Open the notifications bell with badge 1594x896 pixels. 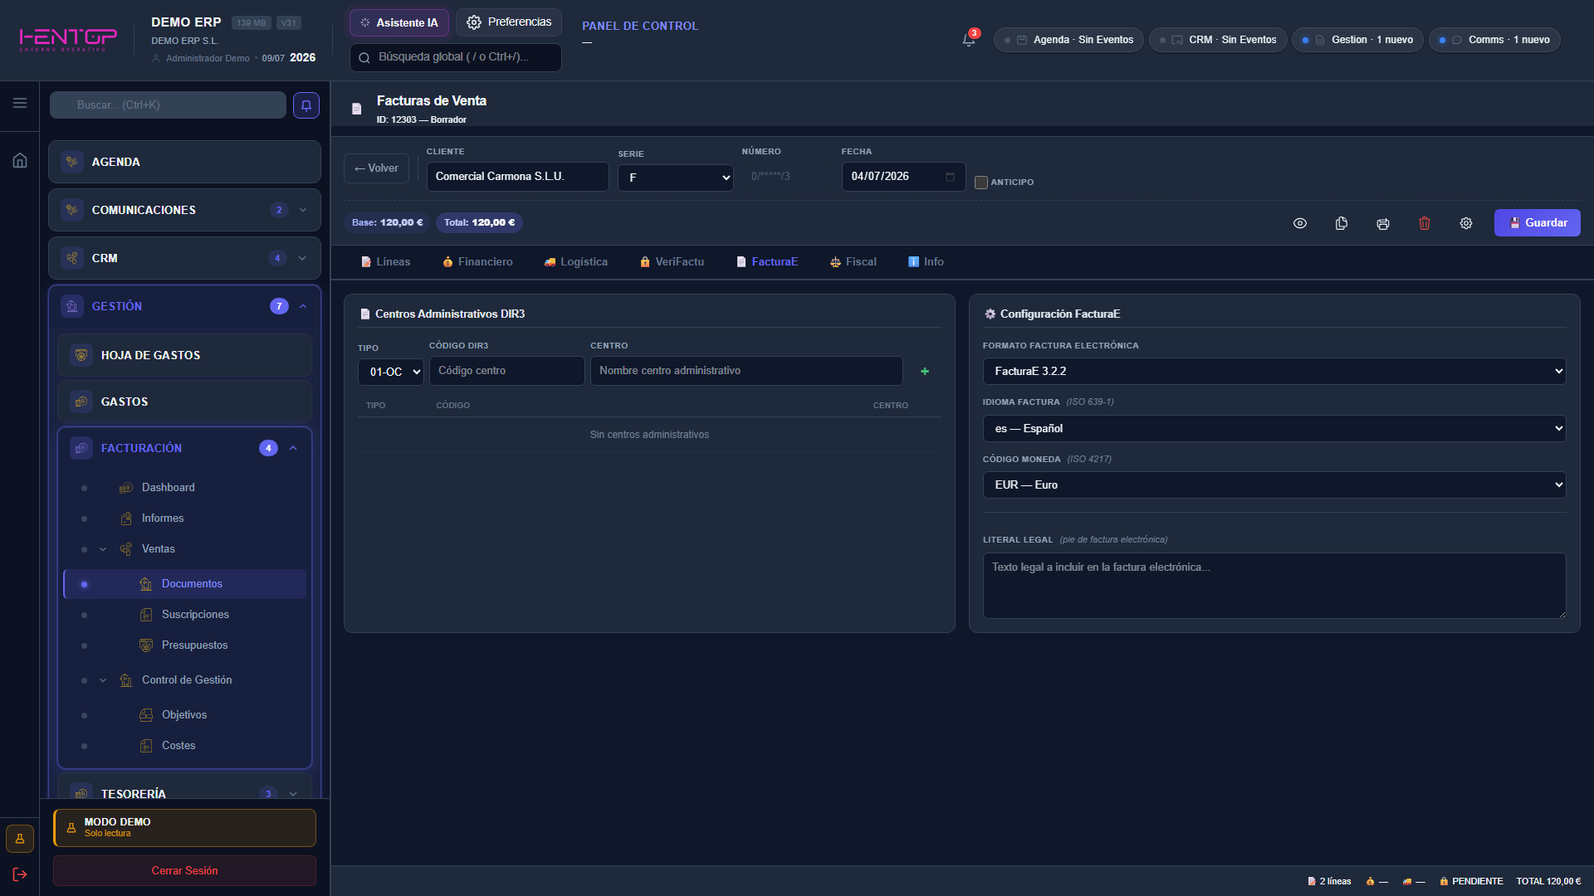[969, 39]
